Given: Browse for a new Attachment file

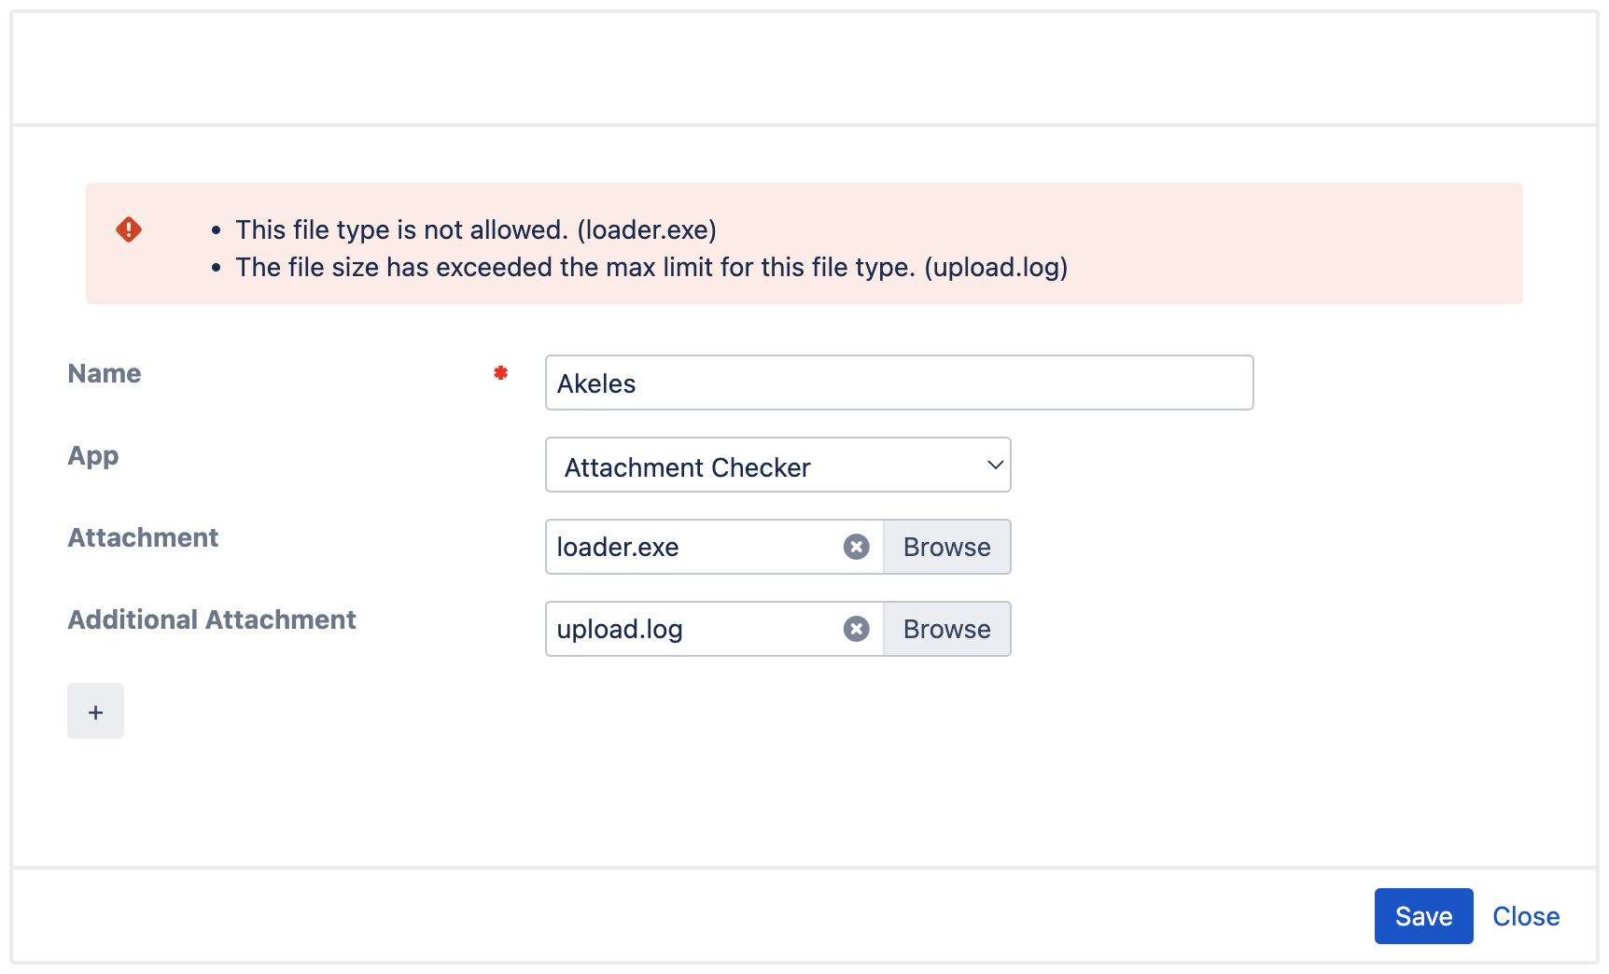Looking at the screenshot, I should pyautogui.click(x=945, y=547).
